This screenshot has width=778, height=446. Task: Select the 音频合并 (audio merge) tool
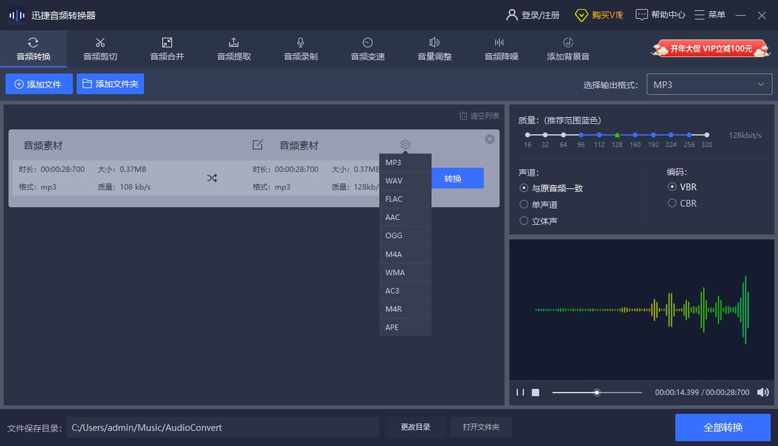(x=166, y=49)
